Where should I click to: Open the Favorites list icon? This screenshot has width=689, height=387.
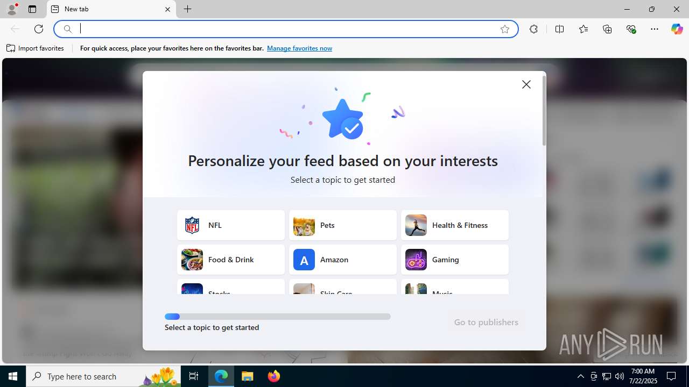583,29
